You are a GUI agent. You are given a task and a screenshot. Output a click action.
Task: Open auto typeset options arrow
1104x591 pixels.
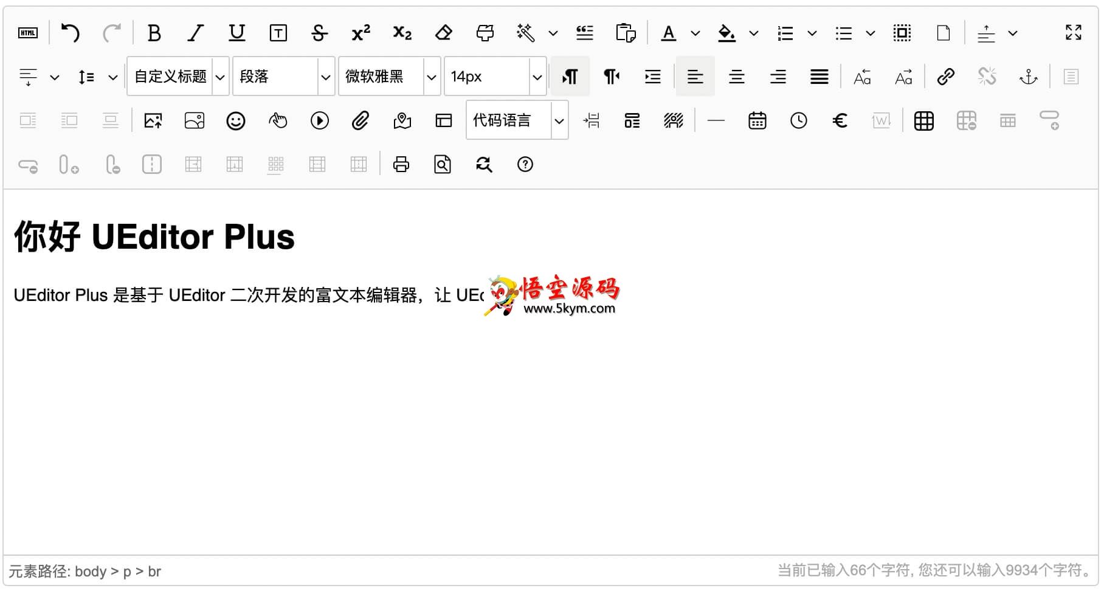[x=553, y=33]
